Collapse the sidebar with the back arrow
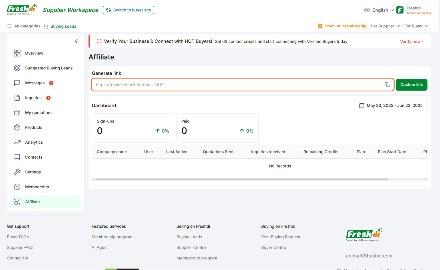Image resolution: width=440 pixels, height=270 pixels. pos(77,41)
